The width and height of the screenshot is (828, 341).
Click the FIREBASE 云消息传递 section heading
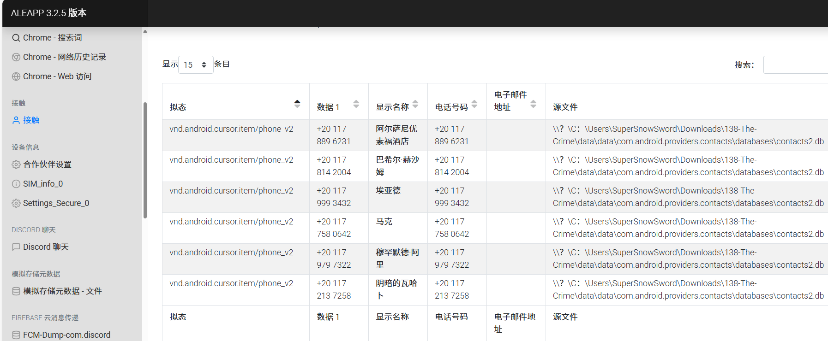tap(45, 318)
